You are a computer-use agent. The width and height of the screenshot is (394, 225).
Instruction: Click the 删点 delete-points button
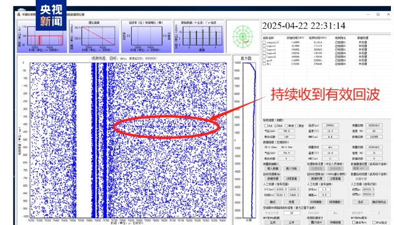click(273, 202)
